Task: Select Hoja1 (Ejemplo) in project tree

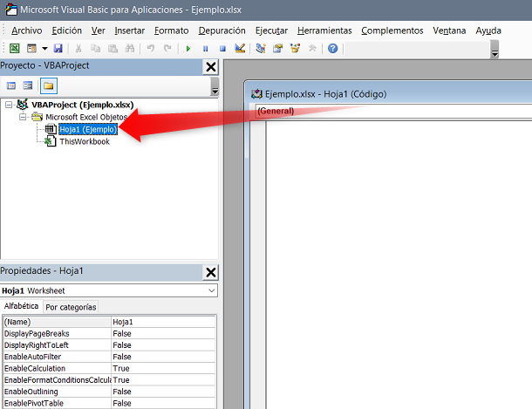Action: [88, 129]
